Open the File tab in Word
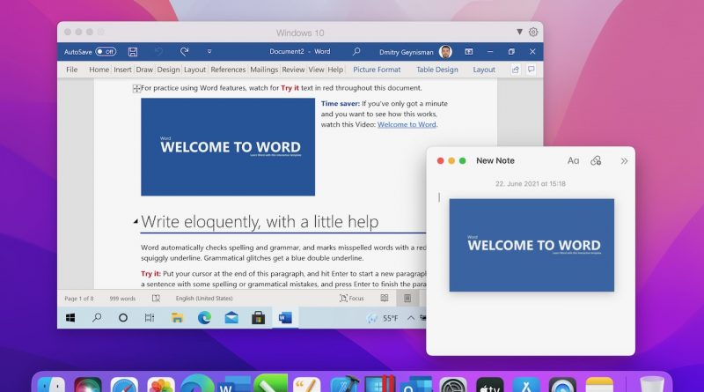The height and width of the screenshot is (392, 704). tap(72, 70)
